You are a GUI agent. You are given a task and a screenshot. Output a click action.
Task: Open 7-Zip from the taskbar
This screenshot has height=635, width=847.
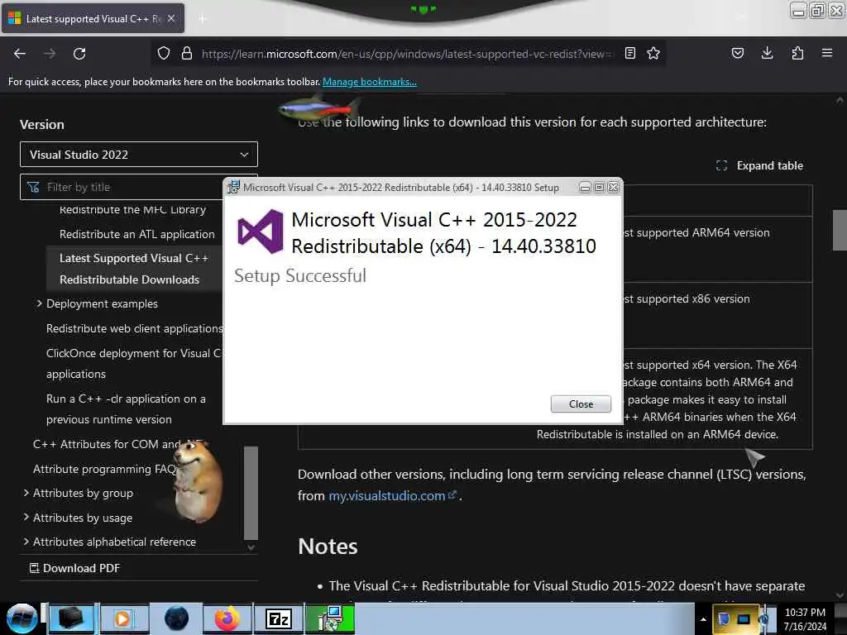click(x=279, y=618)
